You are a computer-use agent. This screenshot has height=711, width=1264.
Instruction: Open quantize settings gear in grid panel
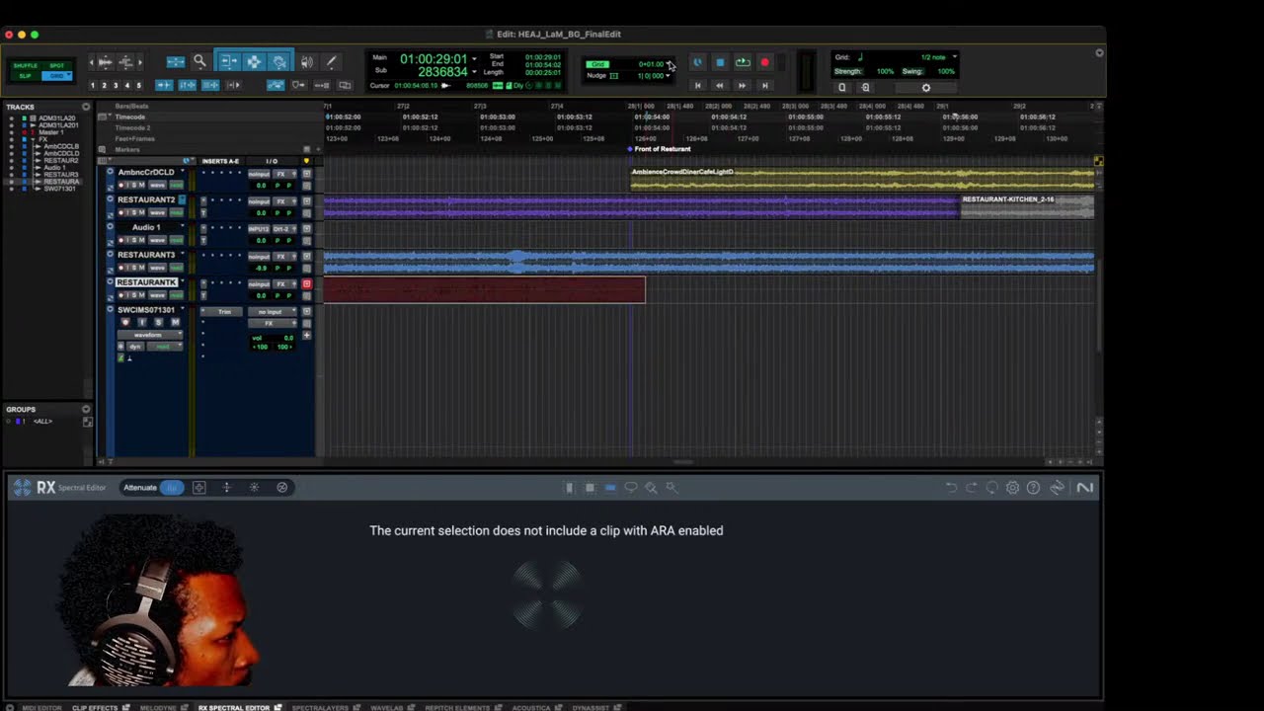click(x=925, y=87)
